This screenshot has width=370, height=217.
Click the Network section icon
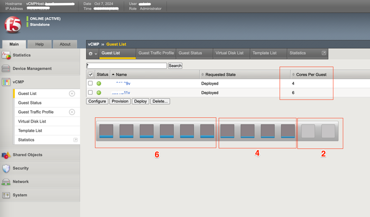point(6,182)
